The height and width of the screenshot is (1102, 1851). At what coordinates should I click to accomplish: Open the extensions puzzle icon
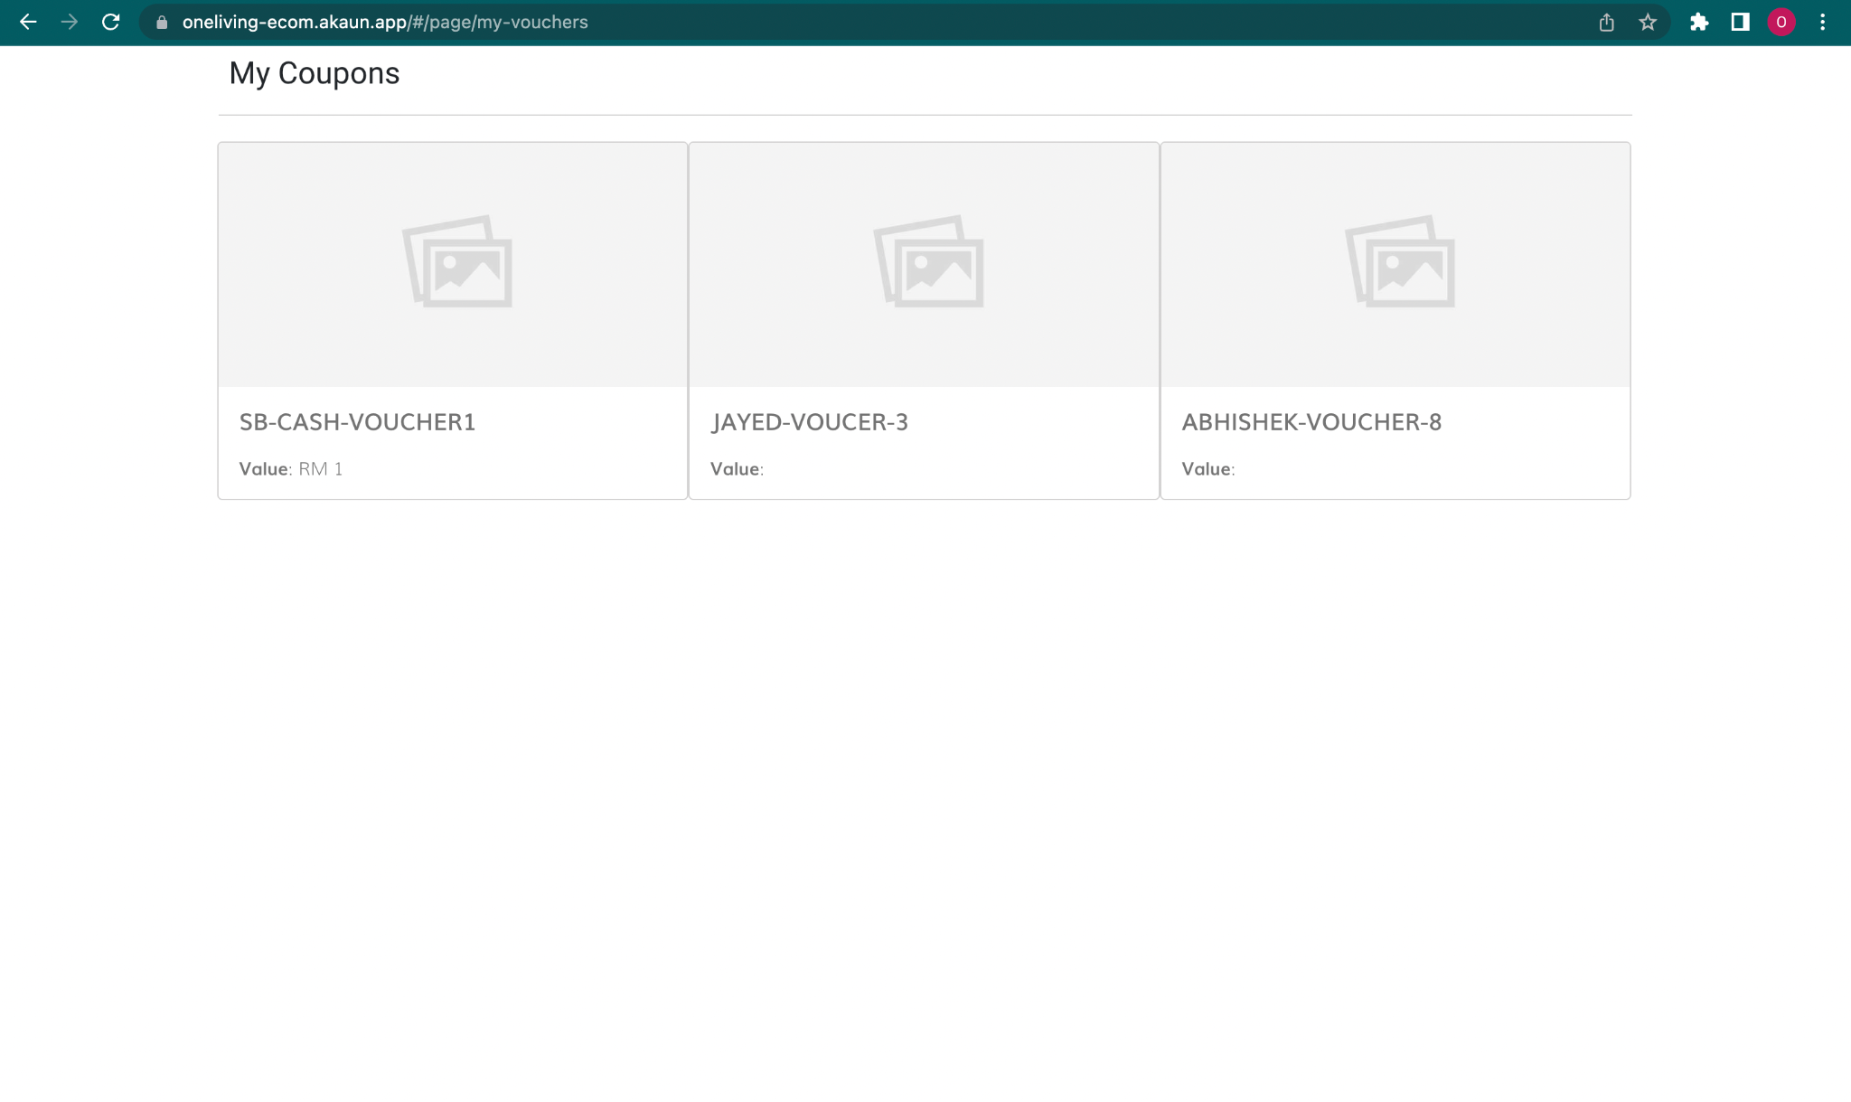tap(1699, 23)
